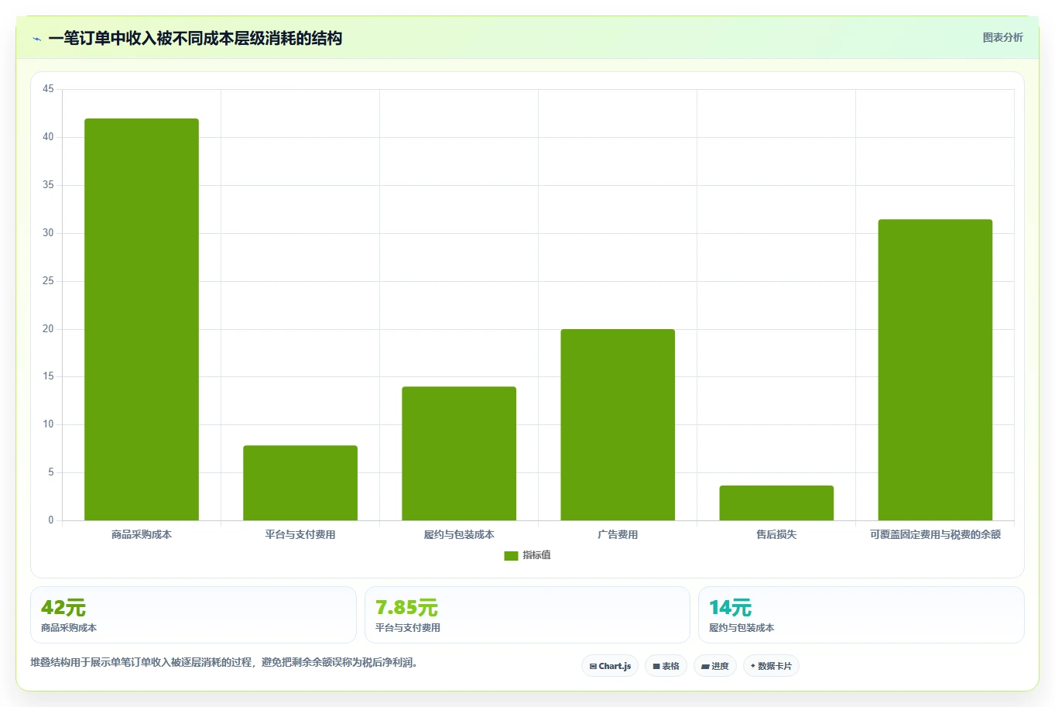Click the footnote text about 堆叠结构
Viewport: 1055px width, 707px height.
click(x=225, y=662)
